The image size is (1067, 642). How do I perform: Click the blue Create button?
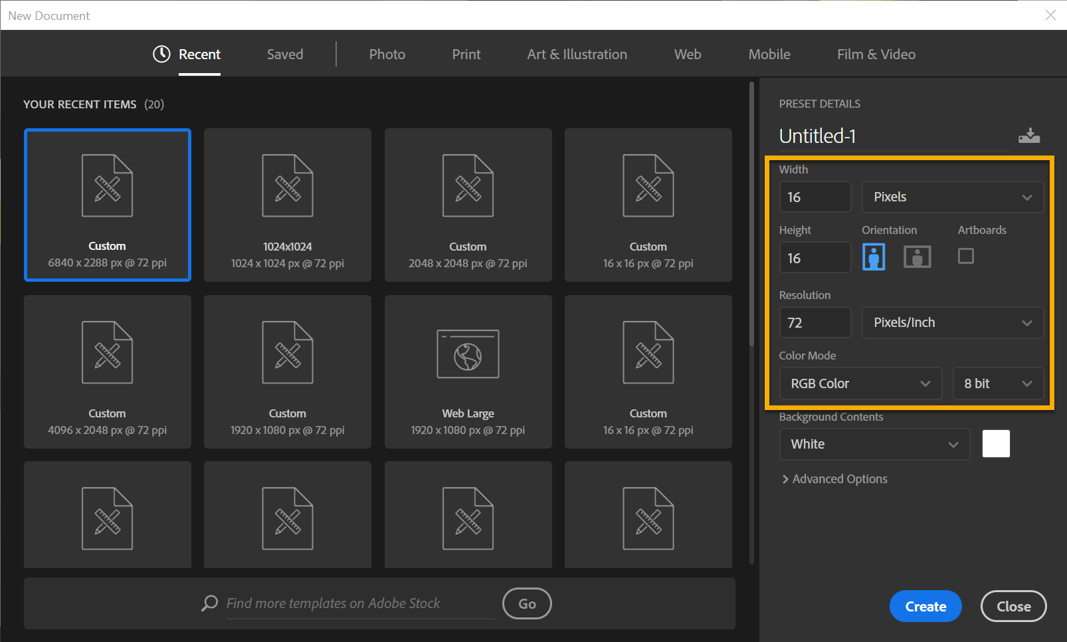(x=925, y=606)
